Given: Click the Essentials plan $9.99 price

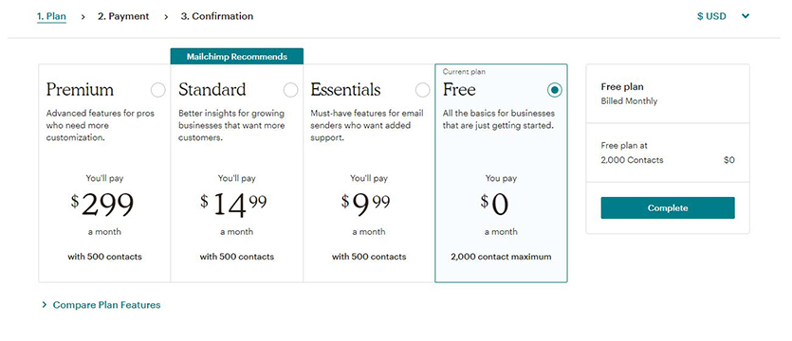Looking at the screenshot, I should (x=366, y=205).
